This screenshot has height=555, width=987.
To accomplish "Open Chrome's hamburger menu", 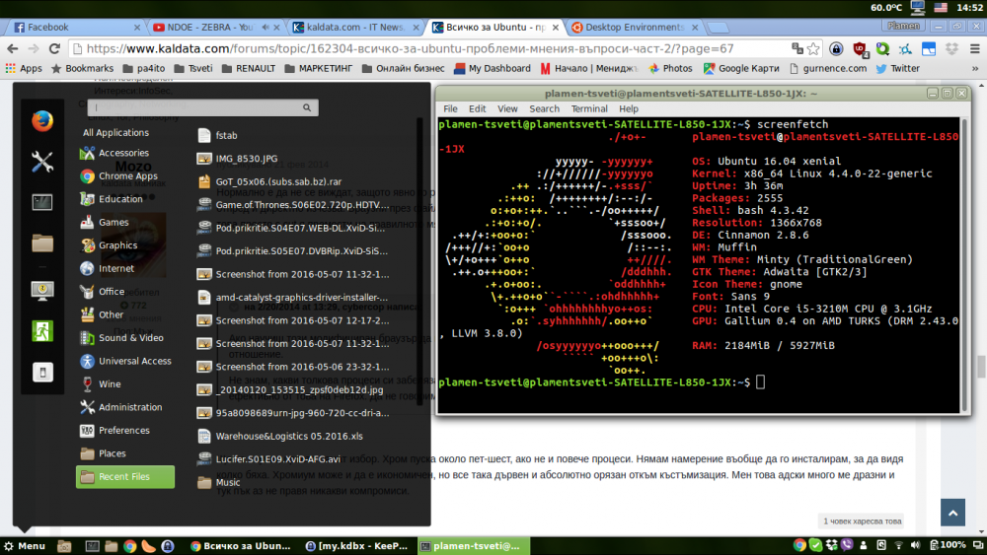I will (x=975, y=48).
